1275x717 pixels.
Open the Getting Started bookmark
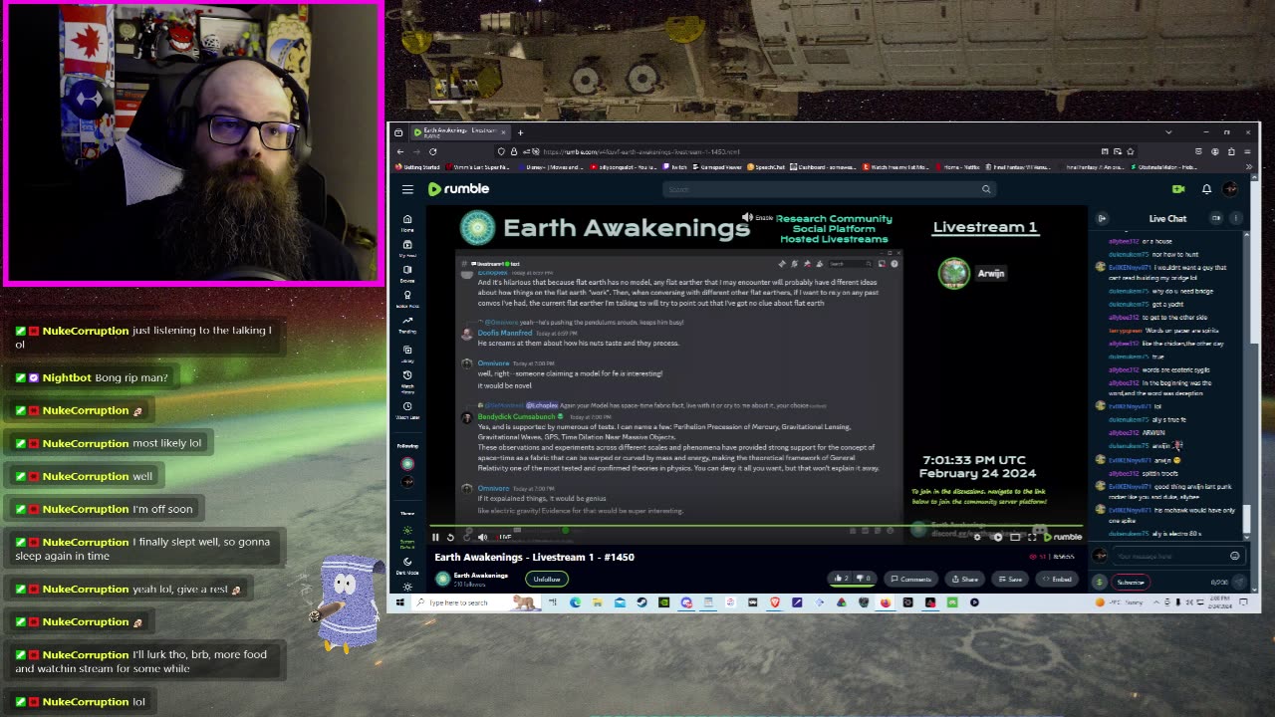418,166
